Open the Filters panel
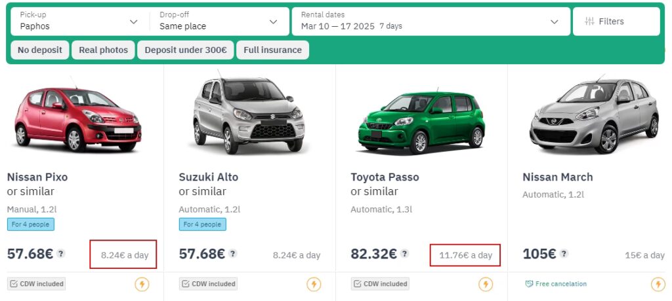Screen dimensions: 672x301 coord(616,22)
